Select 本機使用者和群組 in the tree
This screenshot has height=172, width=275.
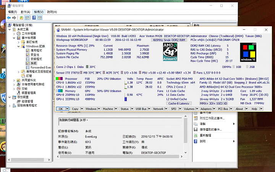point(33,84)
